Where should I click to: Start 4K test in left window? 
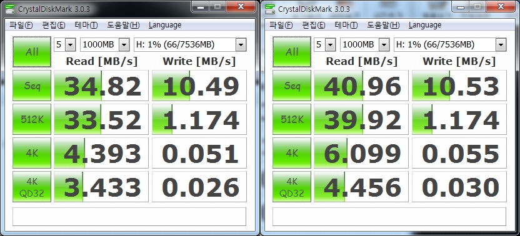32,153
